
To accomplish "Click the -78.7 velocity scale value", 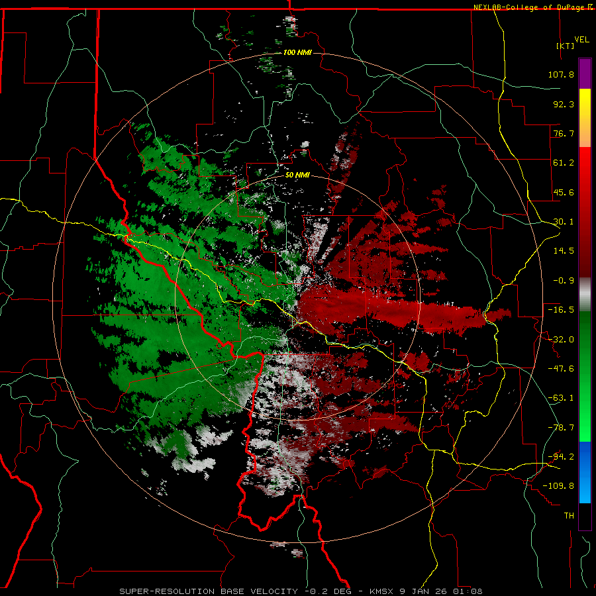I will click(x=561, y=428).
